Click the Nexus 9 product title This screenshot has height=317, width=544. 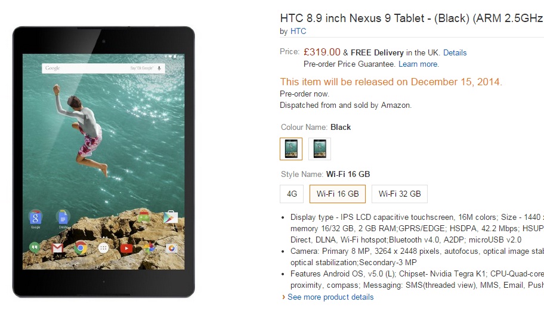click(412, 18)
